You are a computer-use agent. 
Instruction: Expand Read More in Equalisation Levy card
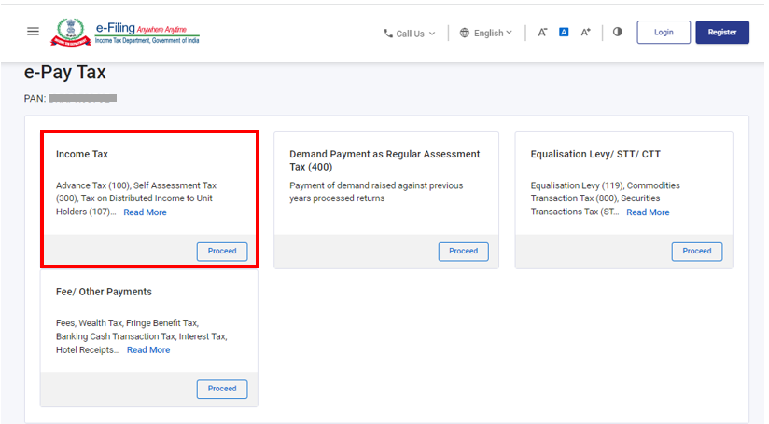click(x=648, y=212)
